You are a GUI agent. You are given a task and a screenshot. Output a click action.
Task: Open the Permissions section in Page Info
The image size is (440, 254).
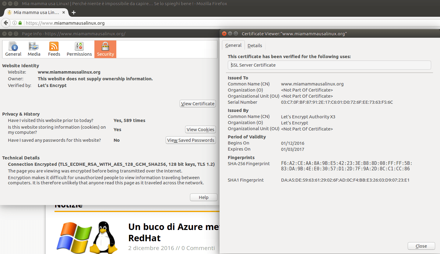coord(79,49)
